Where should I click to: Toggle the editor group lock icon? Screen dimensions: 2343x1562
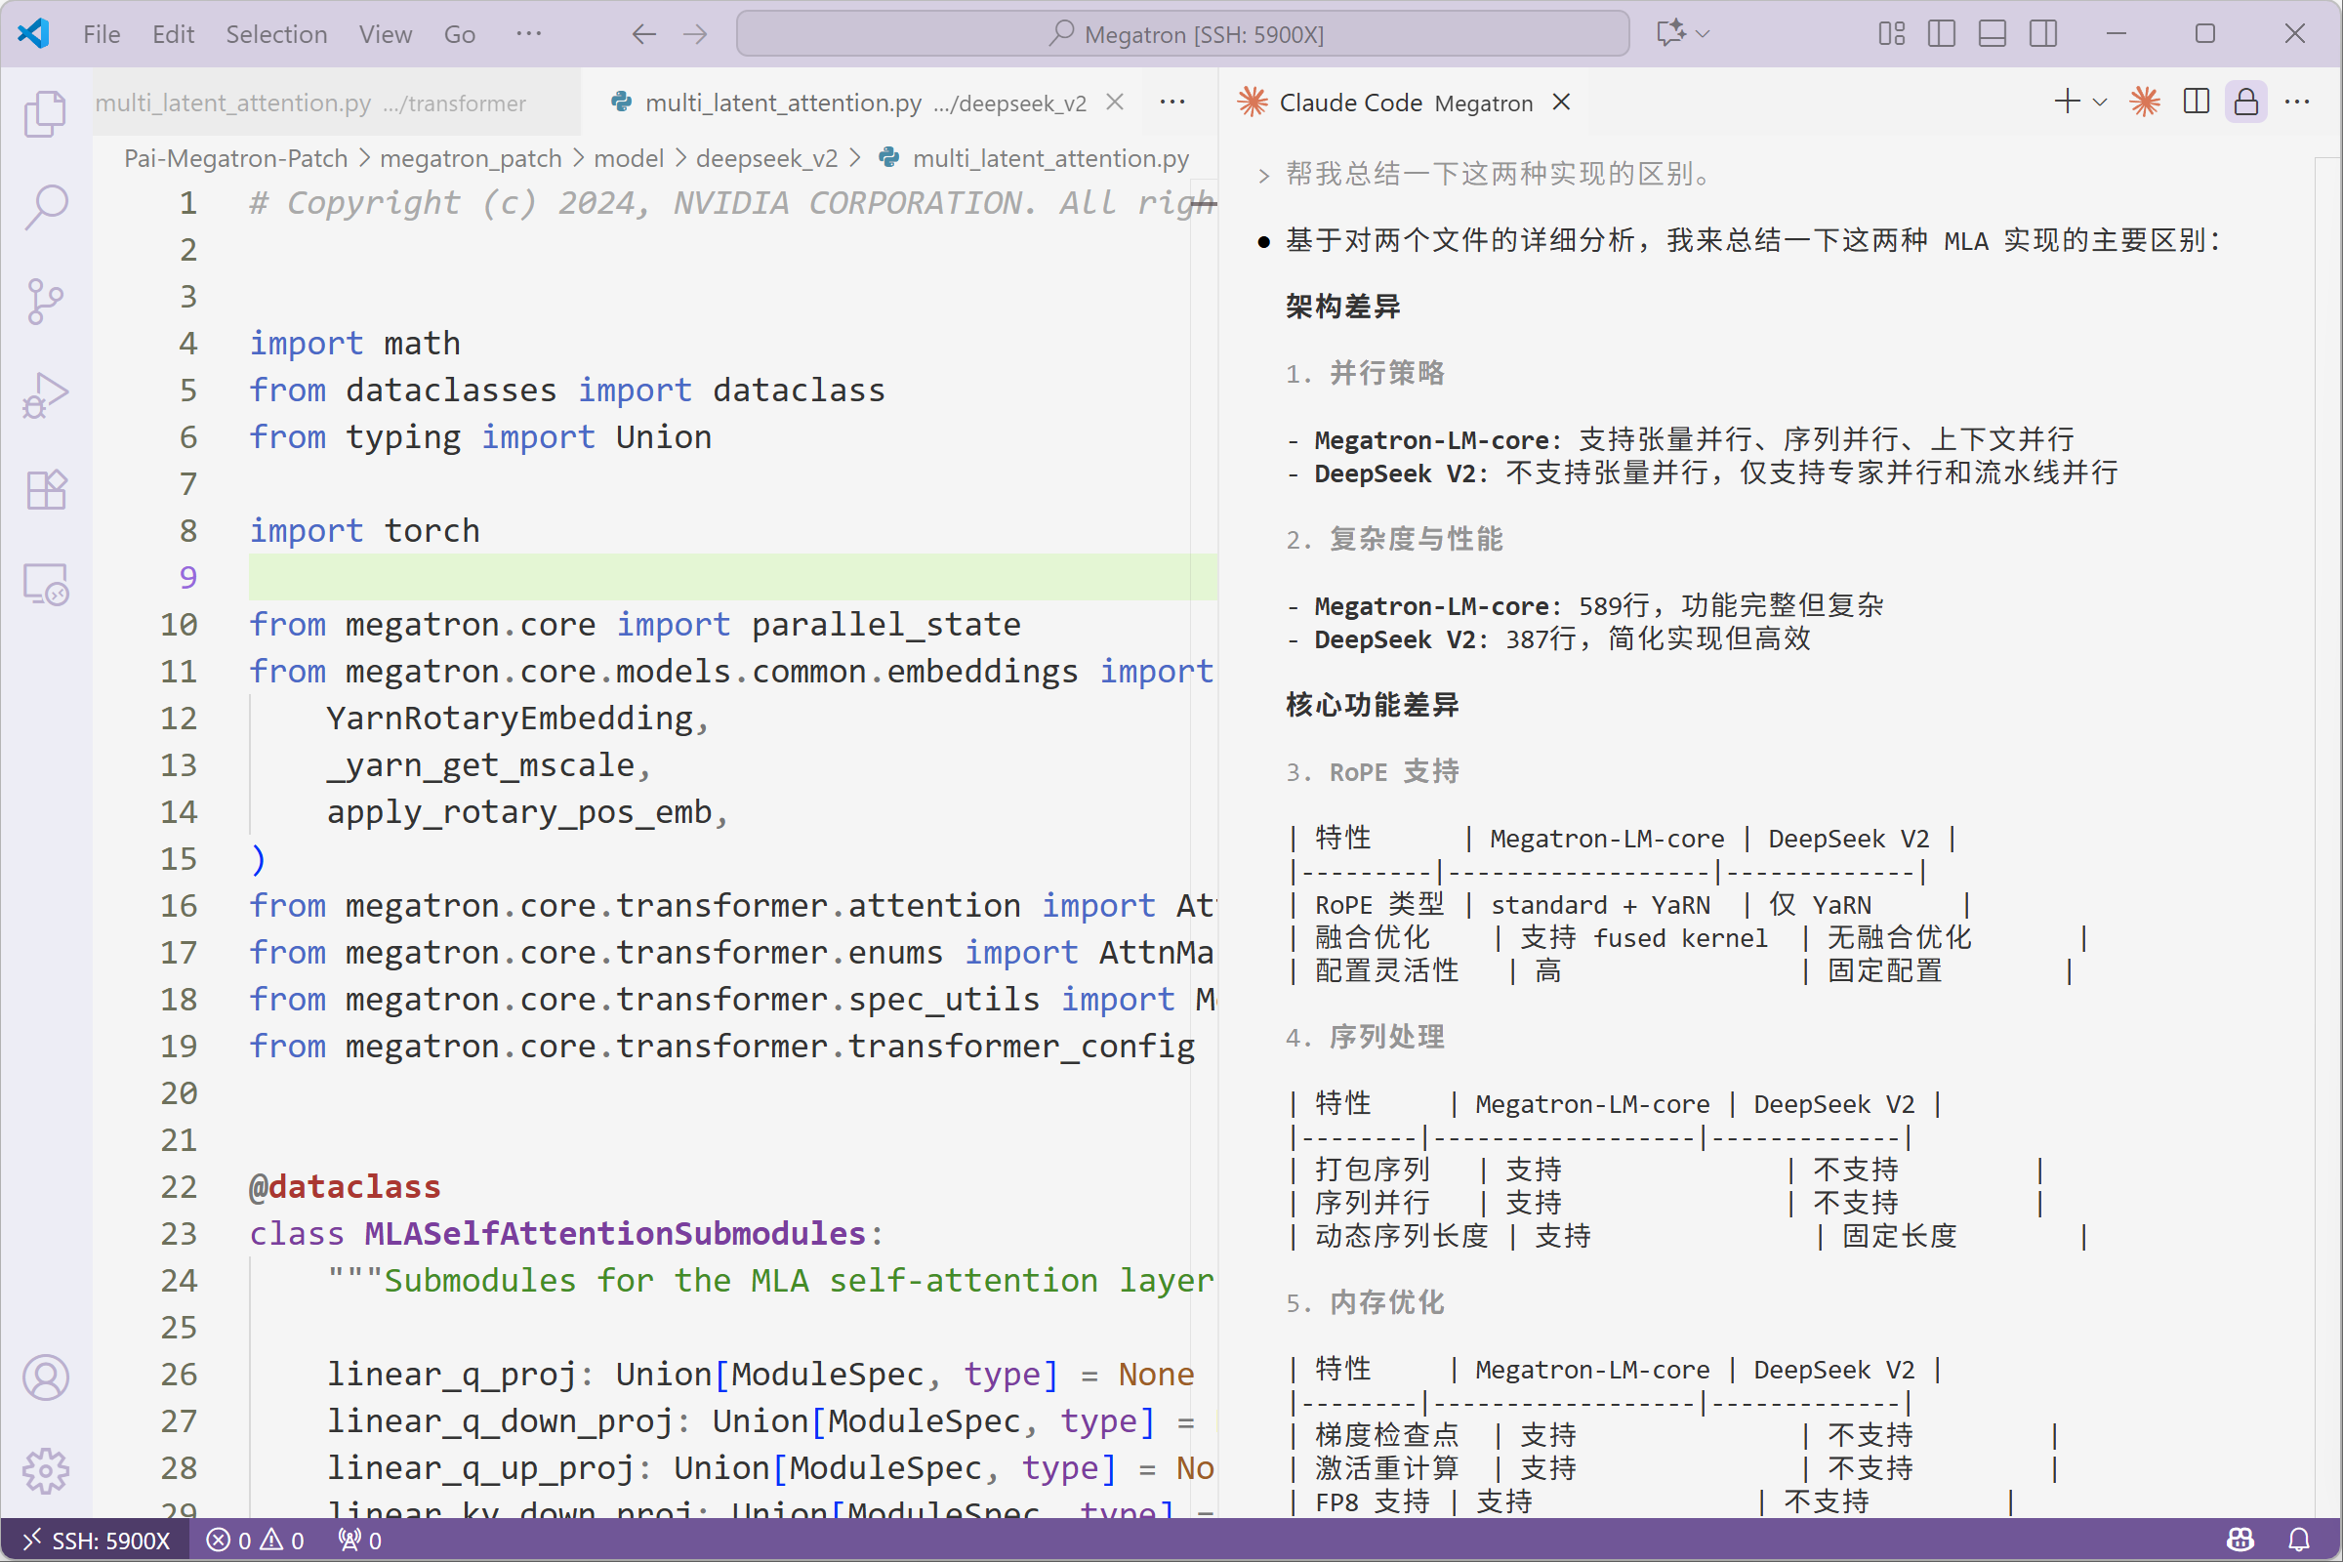[x=2246, y=102]
